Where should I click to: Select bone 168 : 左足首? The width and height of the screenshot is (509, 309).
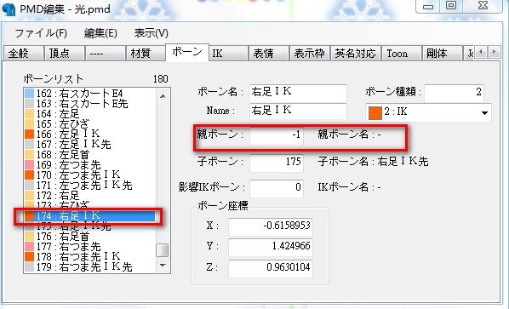89,155
